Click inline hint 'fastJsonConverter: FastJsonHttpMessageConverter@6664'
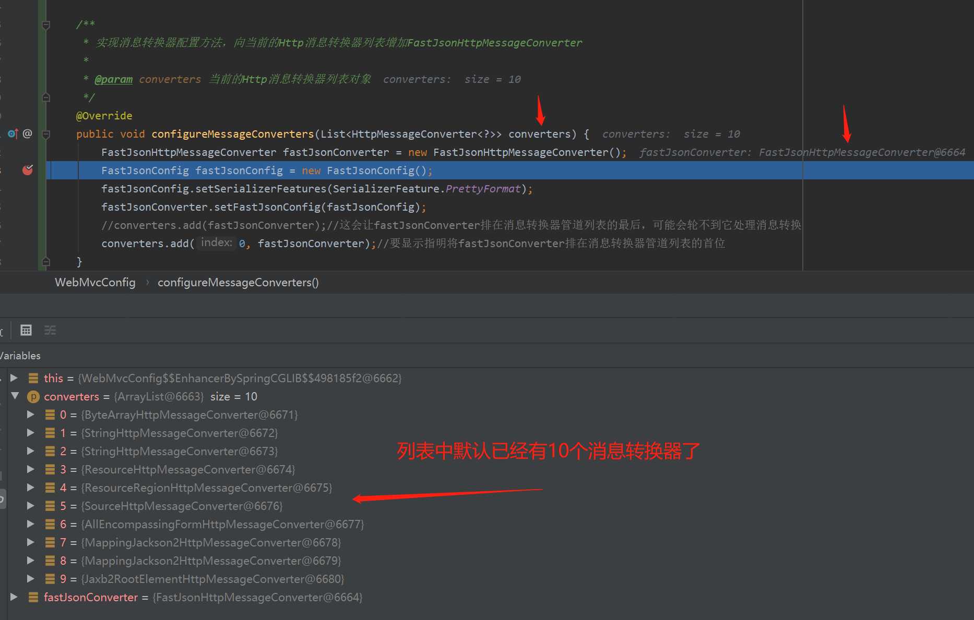The image size is (974, 620). pos(802,152)
